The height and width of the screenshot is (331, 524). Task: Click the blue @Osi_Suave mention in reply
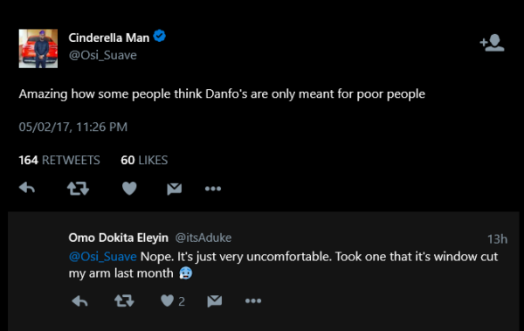pyautogui.click(x=102, y=257)
